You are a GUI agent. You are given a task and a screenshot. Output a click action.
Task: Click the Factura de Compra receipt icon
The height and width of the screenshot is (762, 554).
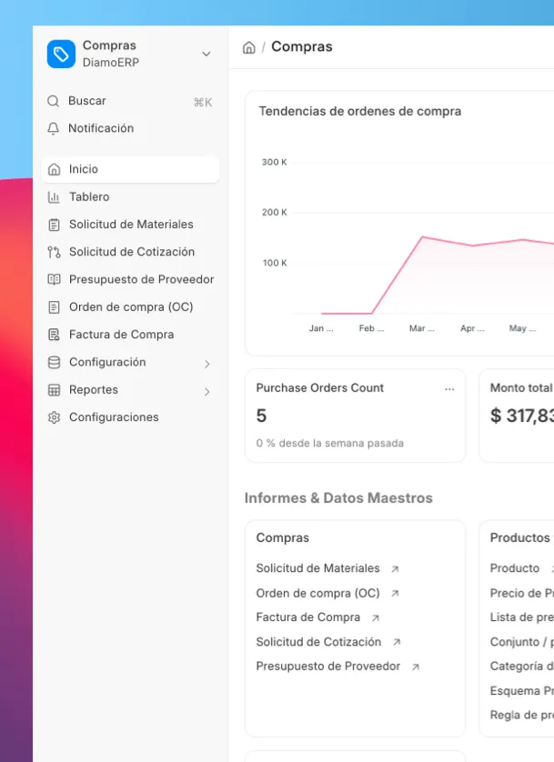(54, 335)
